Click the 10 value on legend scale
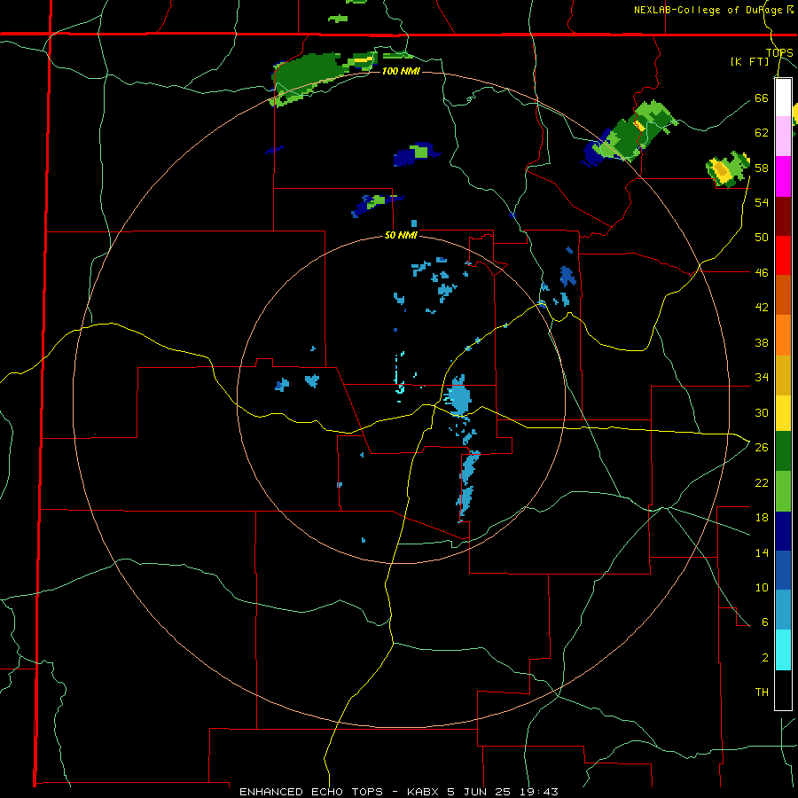 tap(762, 587)
